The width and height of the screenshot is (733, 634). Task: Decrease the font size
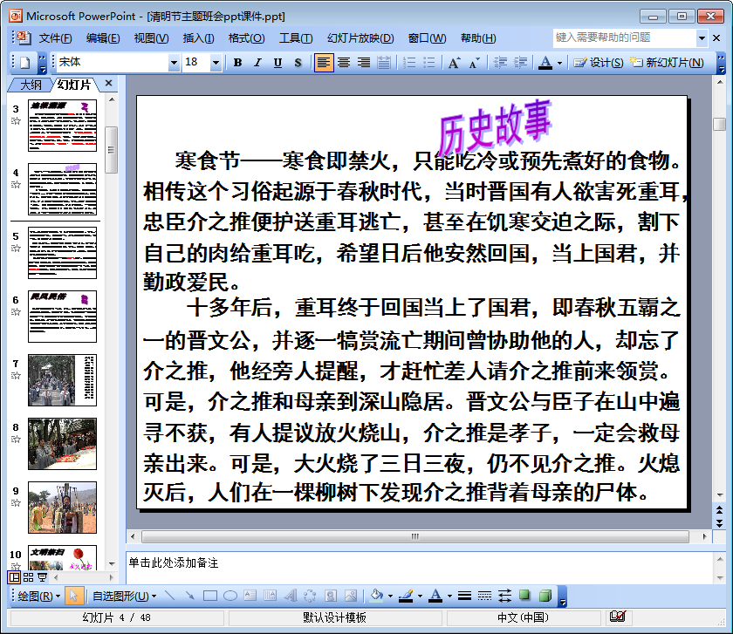(474, 62)
